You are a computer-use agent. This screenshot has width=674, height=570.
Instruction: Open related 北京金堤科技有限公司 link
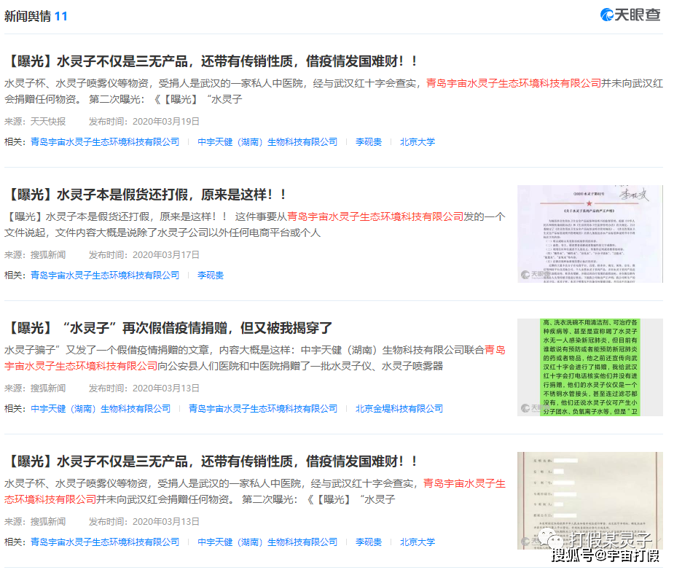pyautogui.click(x=399, y=408)
